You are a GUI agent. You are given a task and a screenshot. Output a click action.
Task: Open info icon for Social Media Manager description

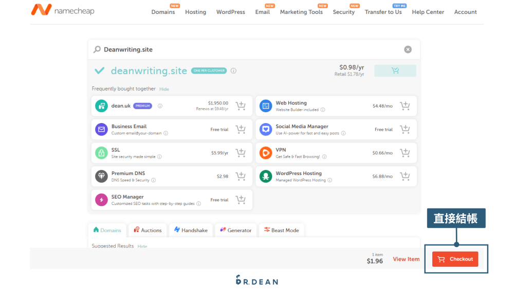(x=343, y=133)
